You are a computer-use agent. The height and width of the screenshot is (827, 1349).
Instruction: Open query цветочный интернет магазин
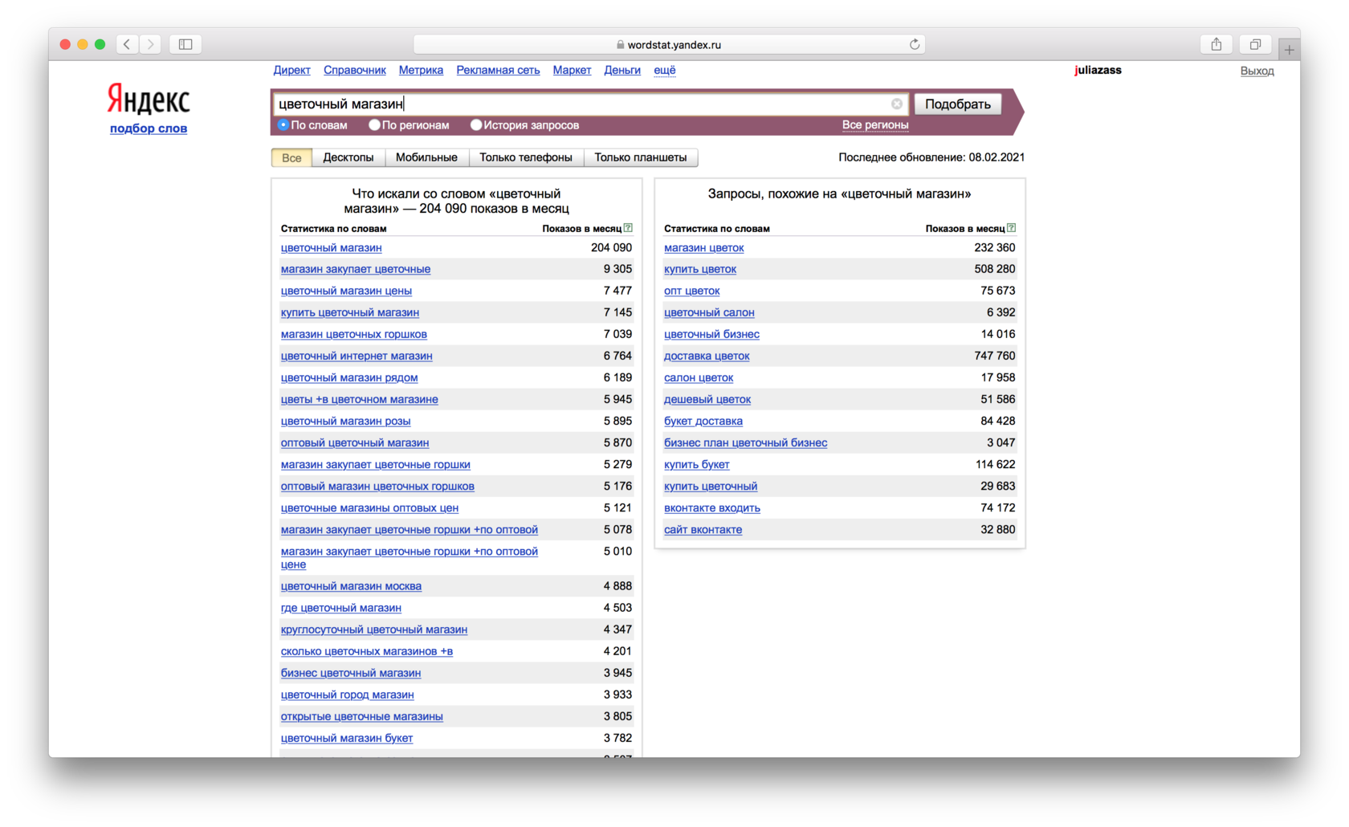click(x=357, y=356)
